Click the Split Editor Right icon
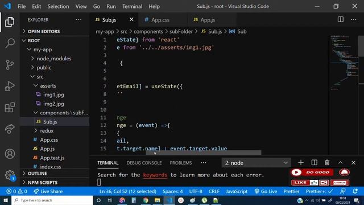Screen dimensions: 364x205 [x=341, y=19]
